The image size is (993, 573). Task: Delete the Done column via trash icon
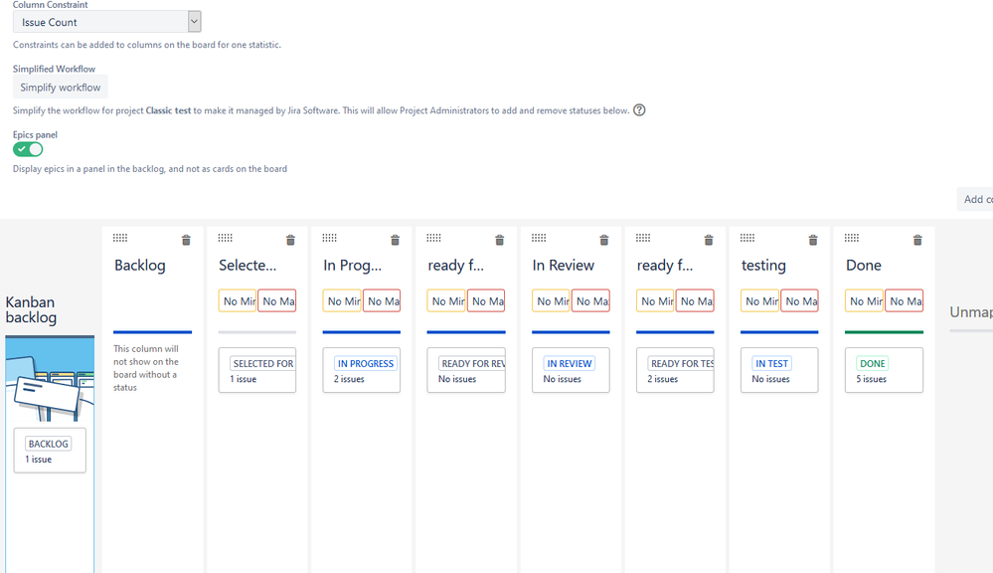click(917, 240)
